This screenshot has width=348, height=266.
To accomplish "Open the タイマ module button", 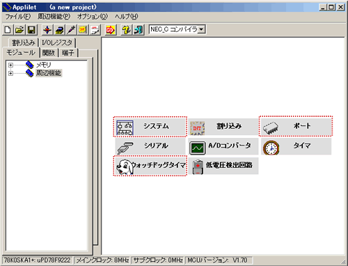I will 296,146.
